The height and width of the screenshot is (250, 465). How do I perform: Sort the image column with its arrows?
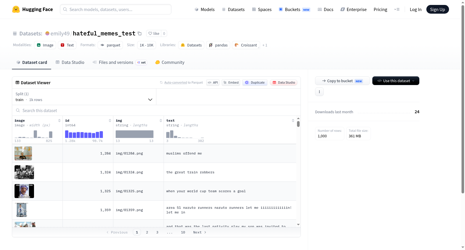click(x=59, y=120)
